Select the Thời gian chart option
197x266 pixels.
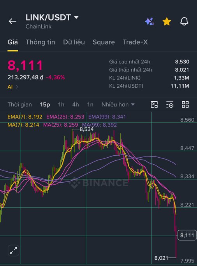pos(19,104)
